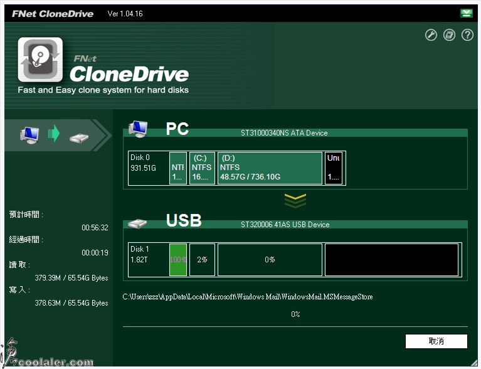This screenshot has height=369, width=481.
Task: Click the 寫入 label
Action: [x=19, y=290]
